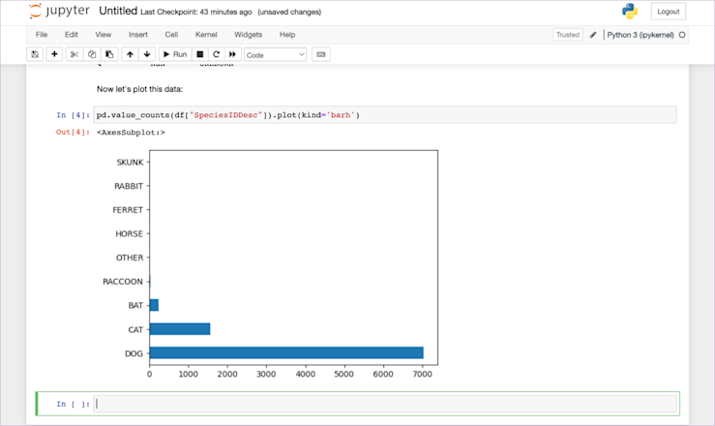Copy selected cells icon
The height and width of the screenshot is (426, 715).
pos(92,54)
